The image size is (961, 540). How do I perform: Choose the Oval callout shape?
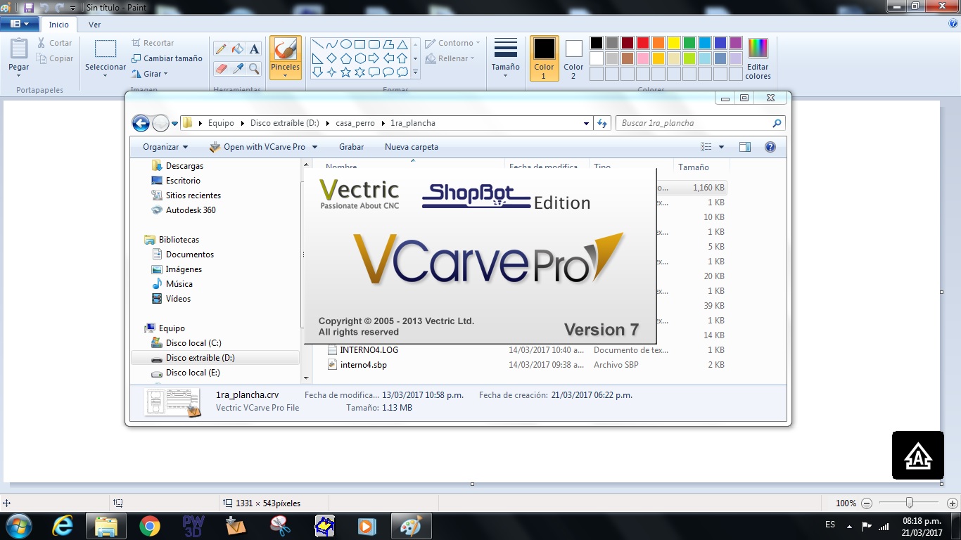388,72
